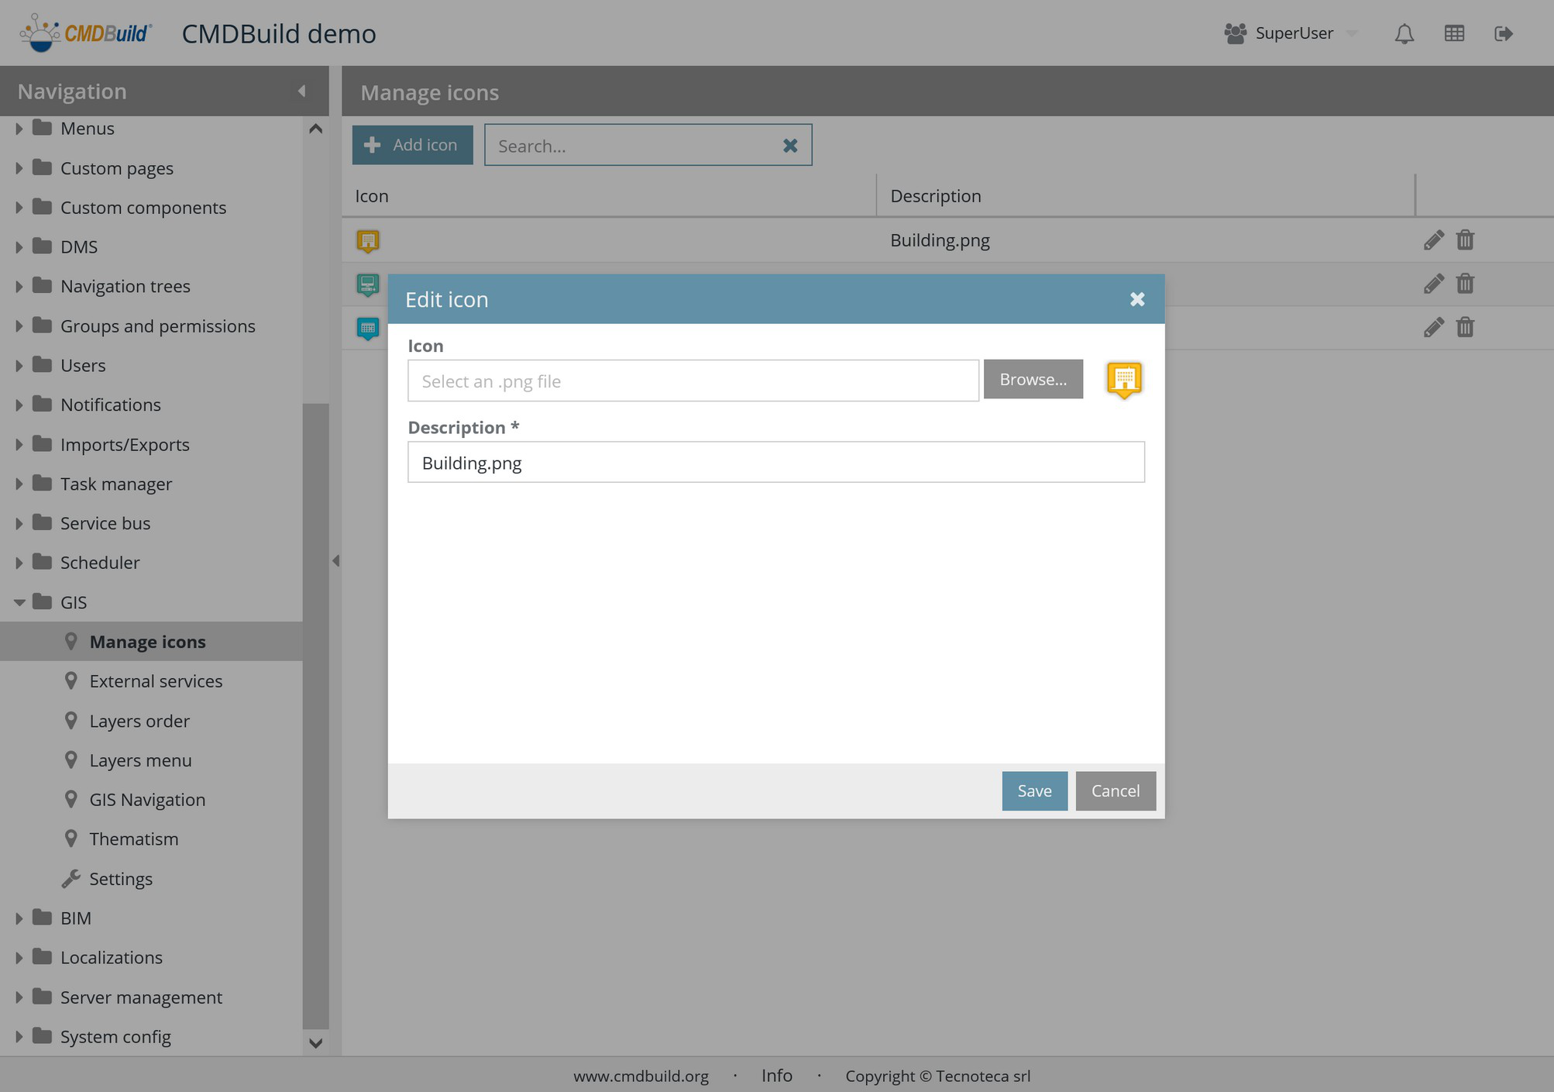Click the notifications bell icon
Screen dimensions: 1554x1092
click(1404, 33)
